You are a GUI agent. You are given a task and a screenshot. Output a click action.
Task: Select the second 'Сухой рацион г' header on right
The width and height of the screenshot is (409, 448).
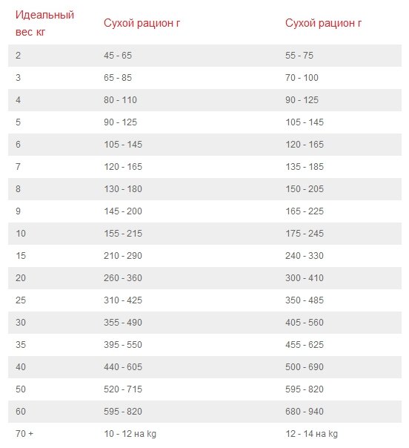pyautogui.click(x=323, y=23)
